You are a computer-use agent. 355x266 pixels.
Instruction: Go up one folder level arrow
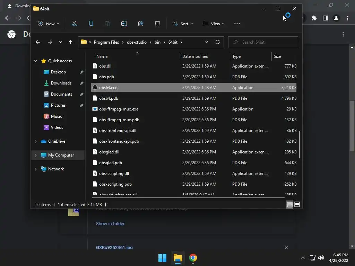[x=70, y=42]
